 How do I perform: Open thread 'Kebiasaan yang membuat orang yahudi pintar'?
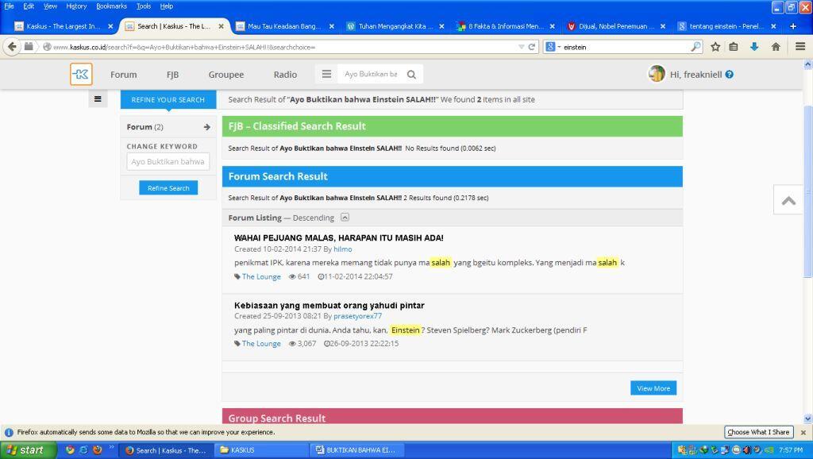coord(329,306)
